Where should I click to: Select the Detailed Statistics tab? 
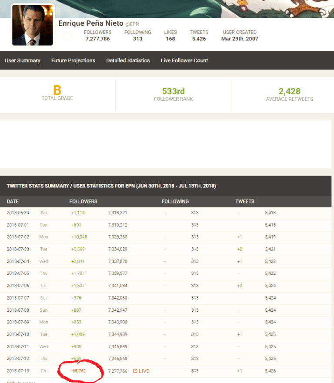(128, 60)
